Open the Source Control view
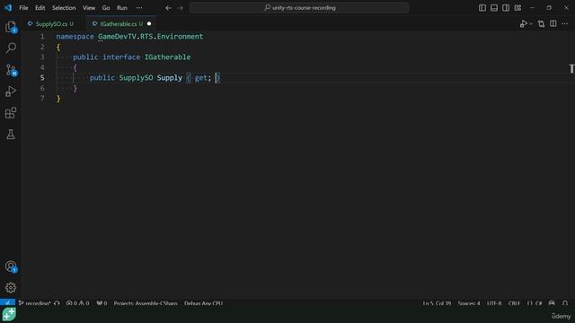The image size is (575, 323). click(11, 70)
